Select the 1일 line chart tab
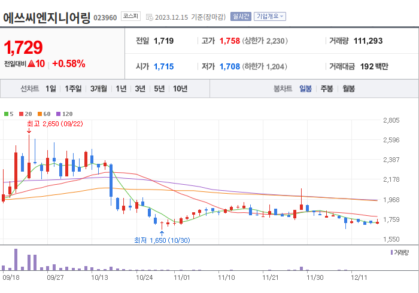Image resolution: width=419 pixels, height=293 pixels. [50, 88]
